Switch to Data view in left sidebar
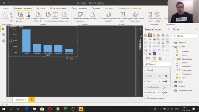Screen dimensions: 199x112 pyautogui.click(x=3, y=35)
